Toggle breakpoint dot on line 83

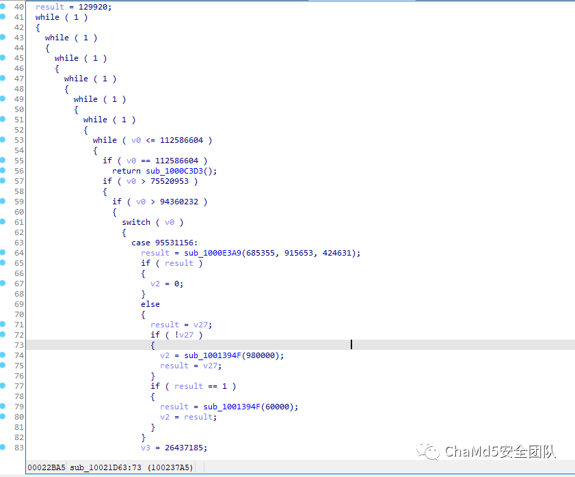coord(2,447)
